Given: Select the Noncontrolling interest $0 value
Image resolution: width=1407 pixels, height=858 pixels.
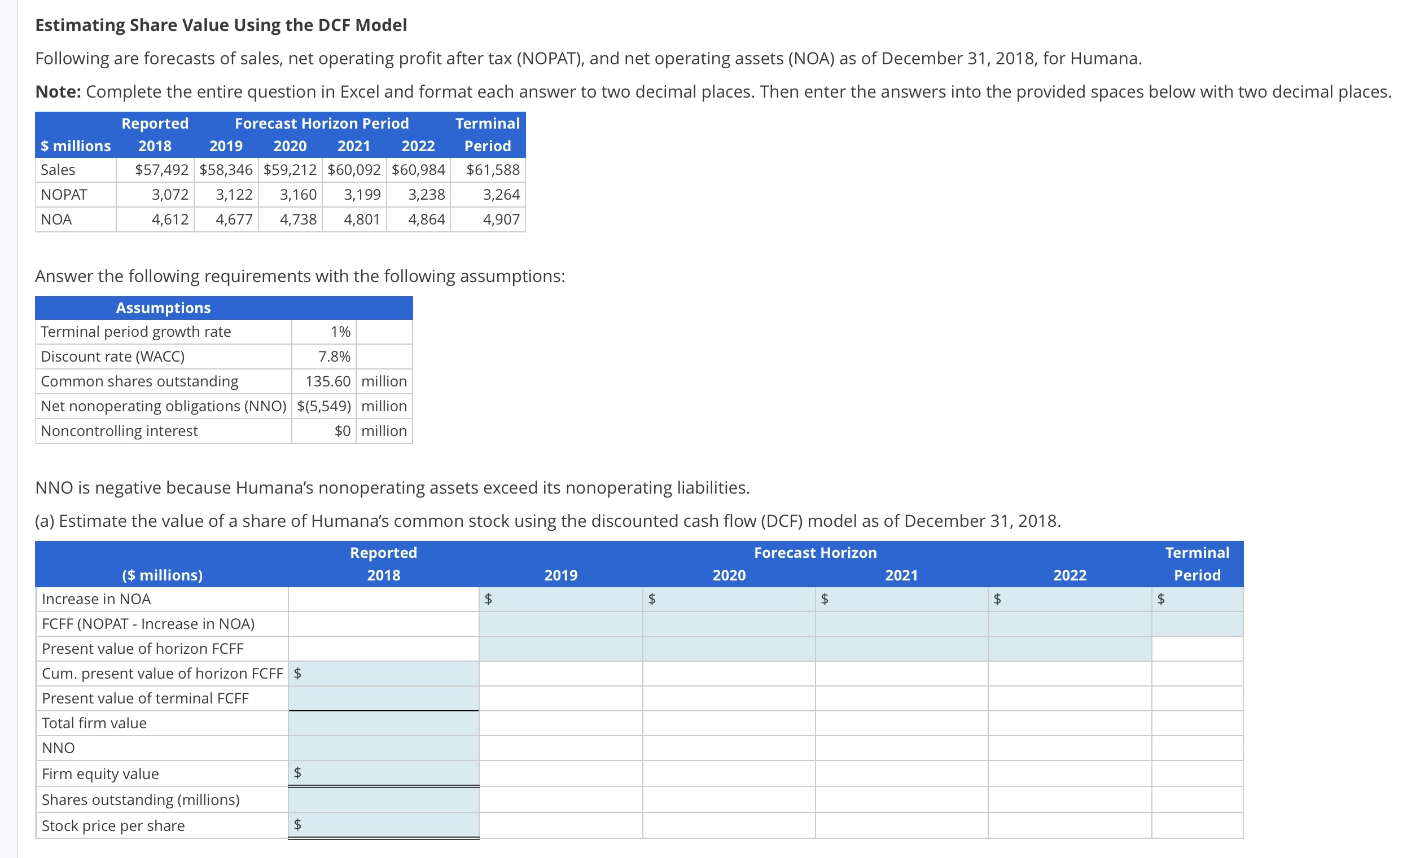Looking at the screenshot, I should point(343,431).
